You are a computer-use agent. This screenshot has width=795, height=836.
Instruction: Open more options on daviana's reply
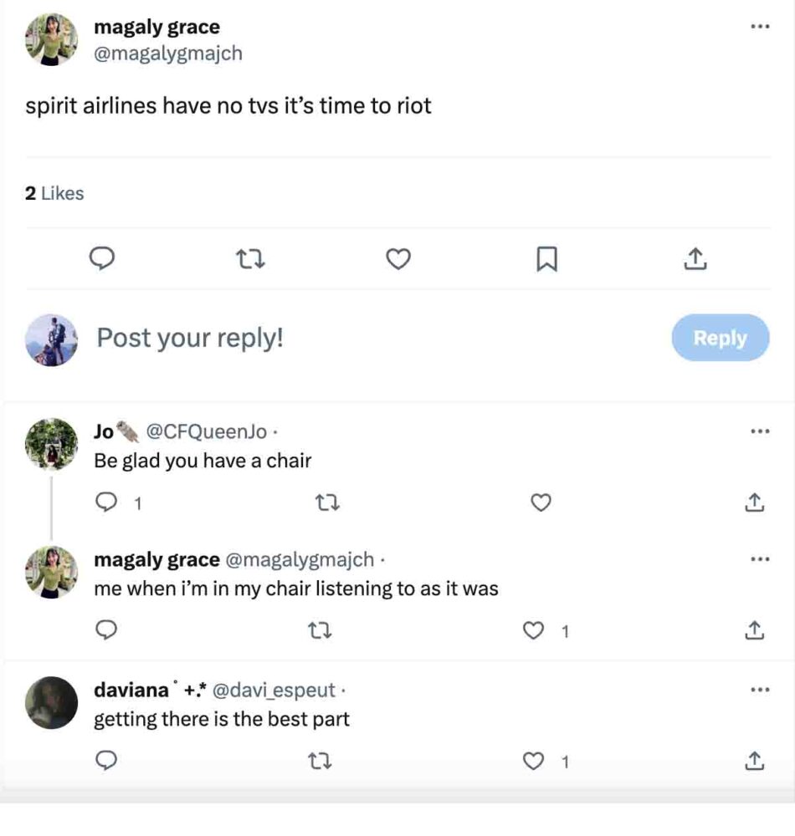759,690
